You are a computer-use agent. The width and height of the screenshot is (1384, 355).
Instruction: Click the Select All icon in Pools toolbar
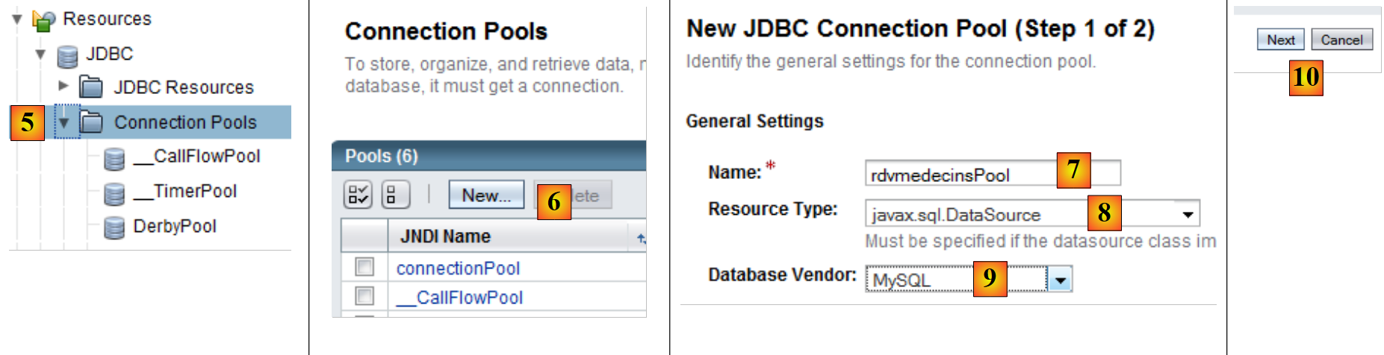coord(358,195)
